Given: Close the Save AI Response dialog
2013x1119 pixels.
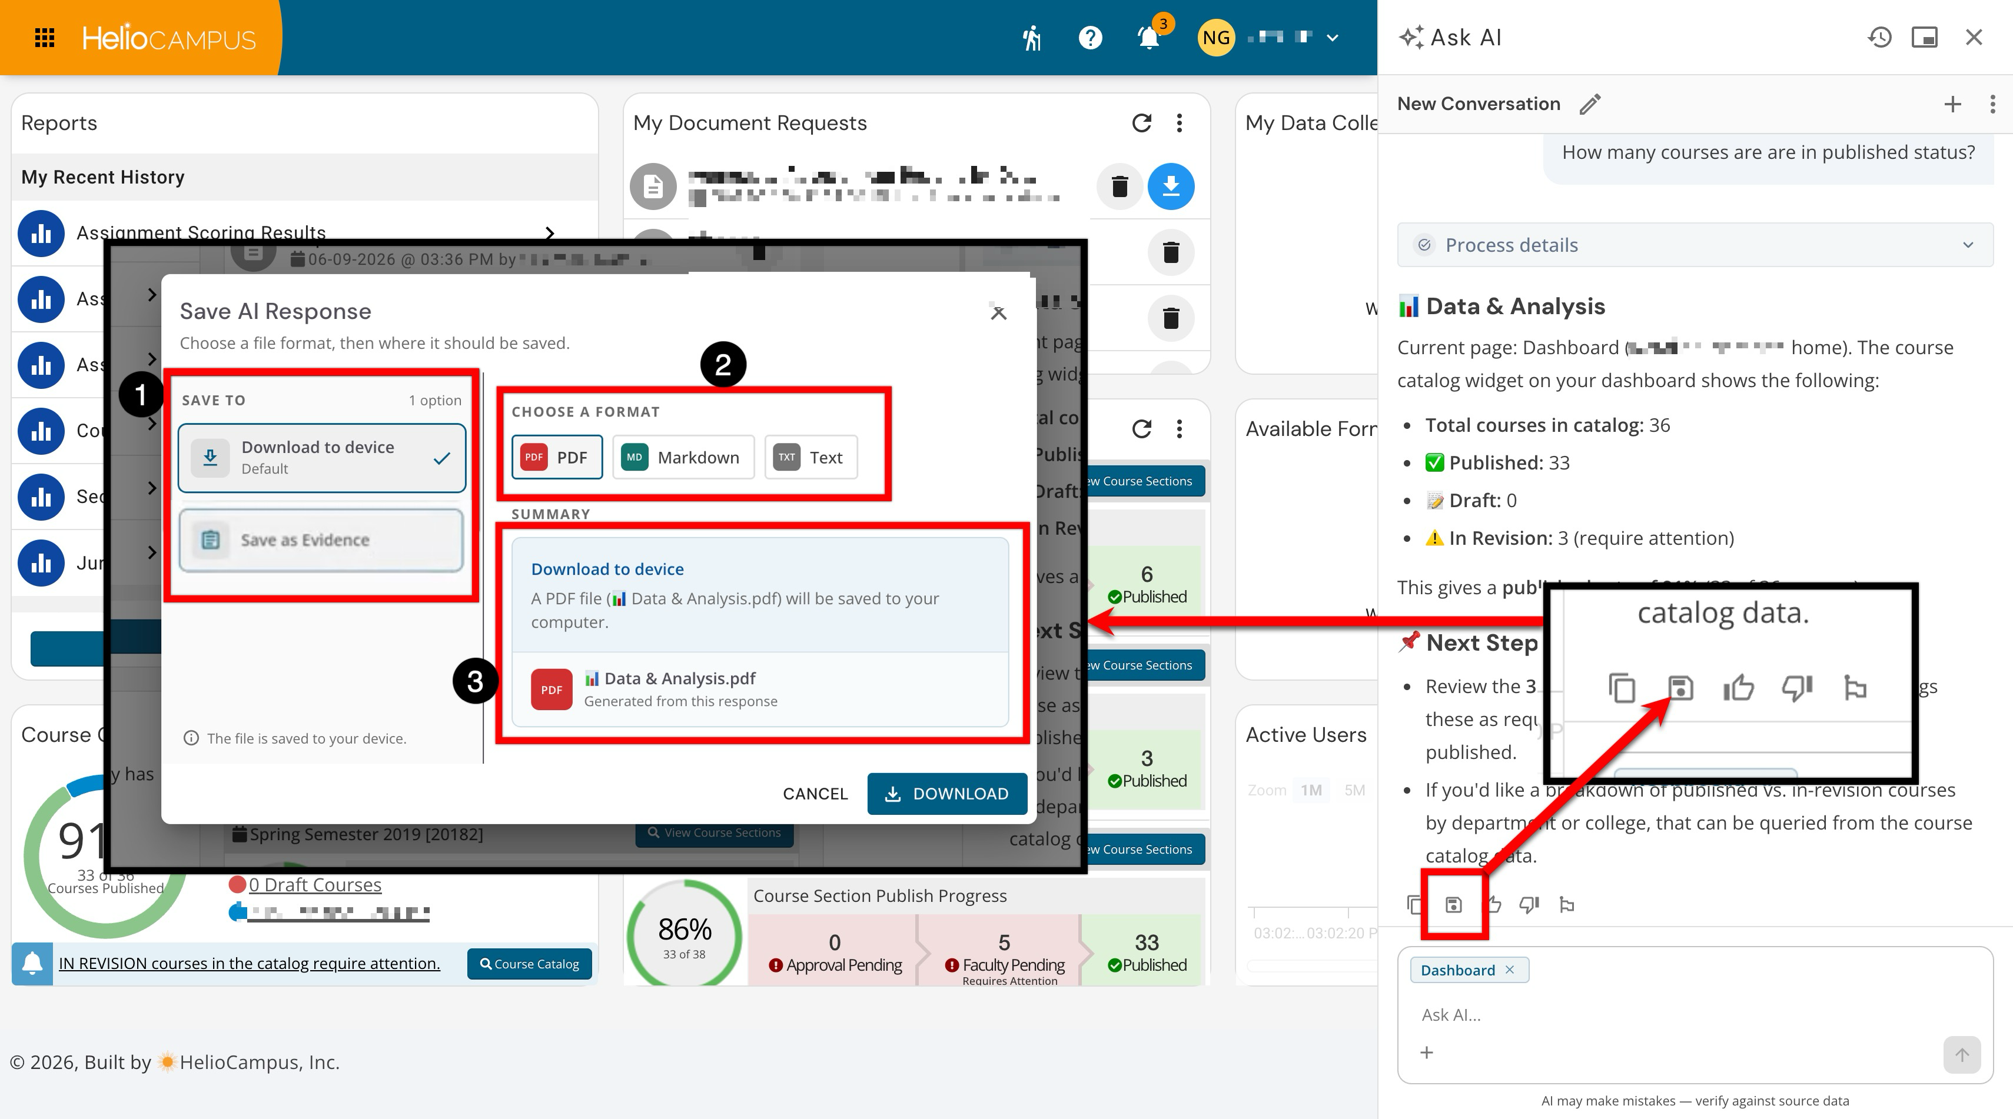Looking at the screenshot, I should click(x=998, y=312).
